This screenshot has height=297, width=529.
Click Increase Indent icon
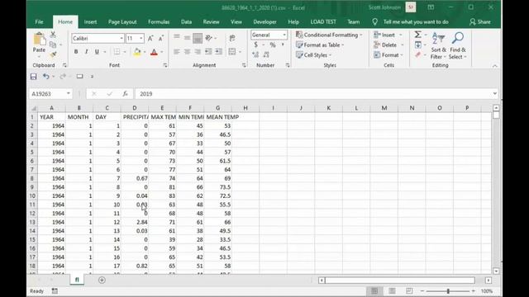click(x=218, y=51)
